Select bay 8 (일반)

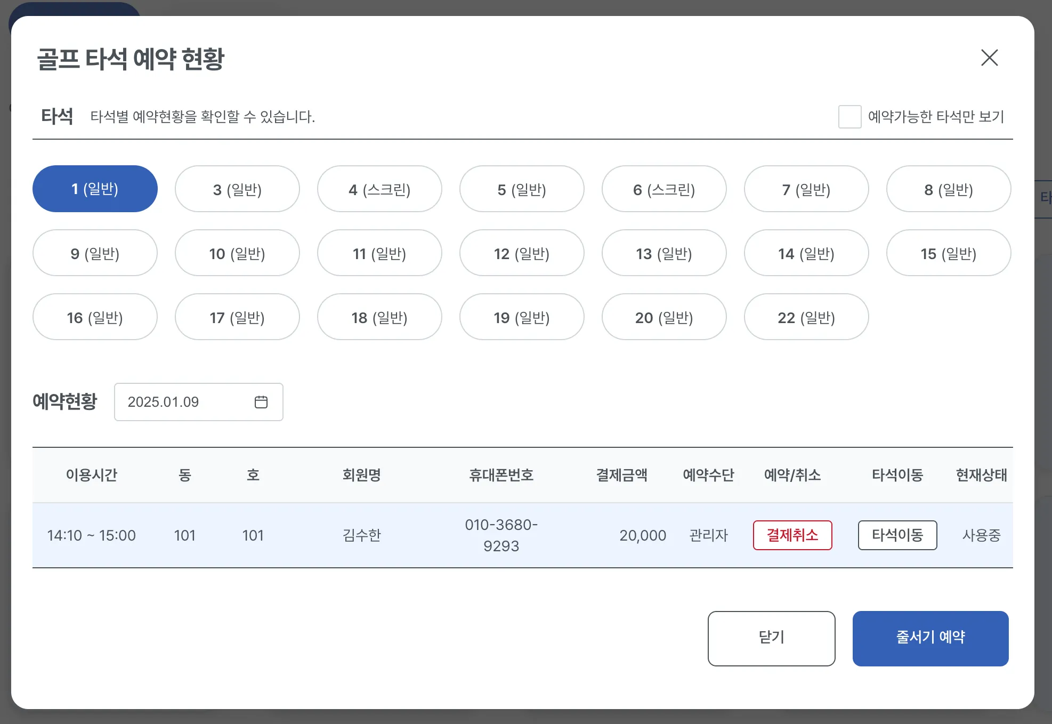click(x=948, y=189)
